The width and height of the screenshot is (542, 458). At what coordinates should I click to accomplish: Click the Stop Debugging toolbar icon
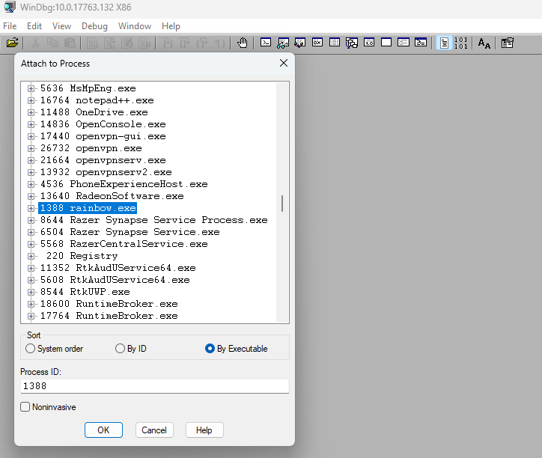[x=127, y=43]
